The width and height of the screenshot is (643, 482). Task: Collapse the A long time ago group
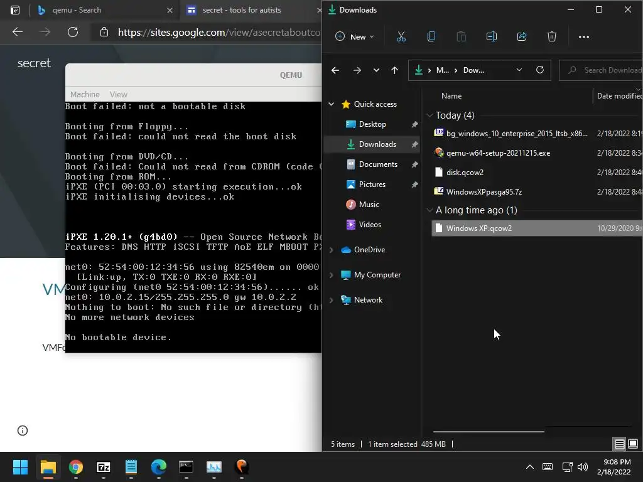pyautogui.click(x=430, y=210)
